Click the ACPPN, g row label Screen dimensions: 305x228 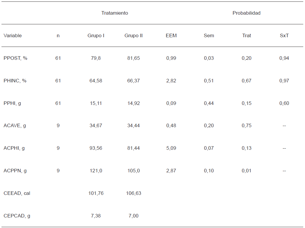coord(15,171)
